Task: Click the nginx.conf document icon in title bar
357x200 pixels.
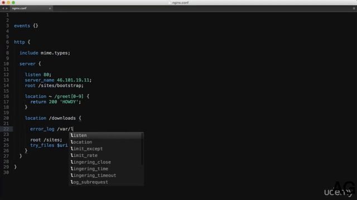Action: point(170,3)
